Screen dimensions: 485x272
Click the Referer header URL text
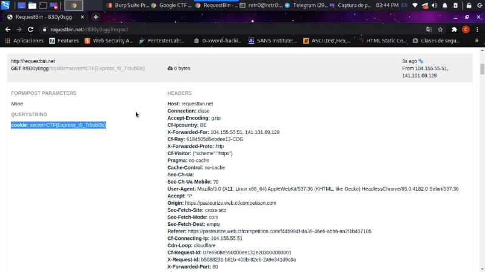[x=279, y=231]
